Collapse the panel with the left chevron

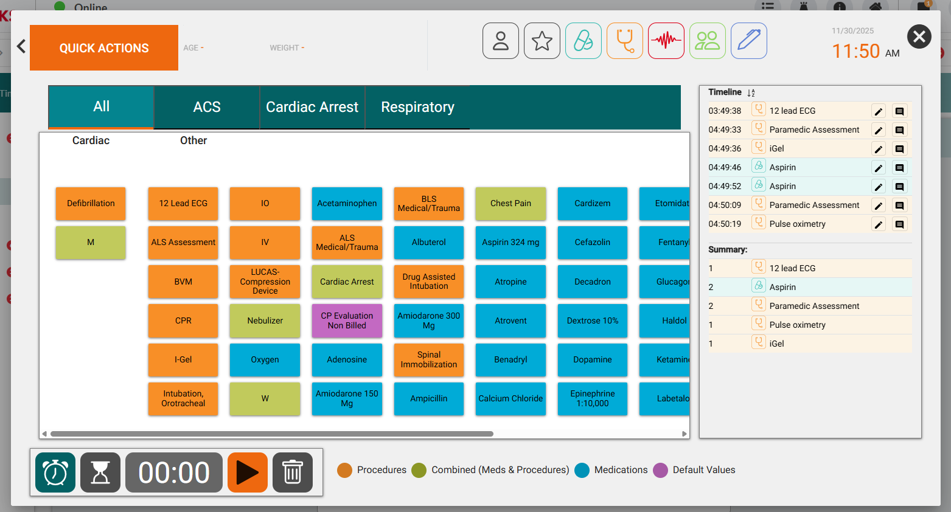pyautogui.click(x=21, y=46)
